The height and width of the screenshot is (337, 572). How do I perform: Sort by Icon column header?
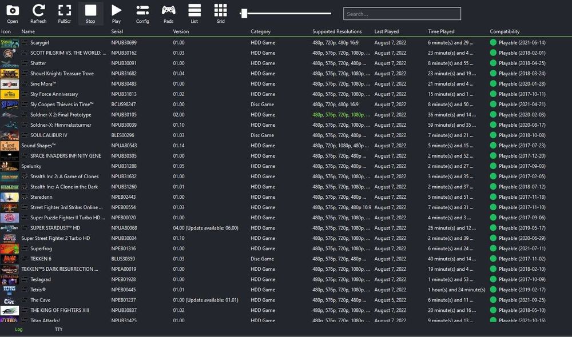pyautogui.click(x=6, y=31)
